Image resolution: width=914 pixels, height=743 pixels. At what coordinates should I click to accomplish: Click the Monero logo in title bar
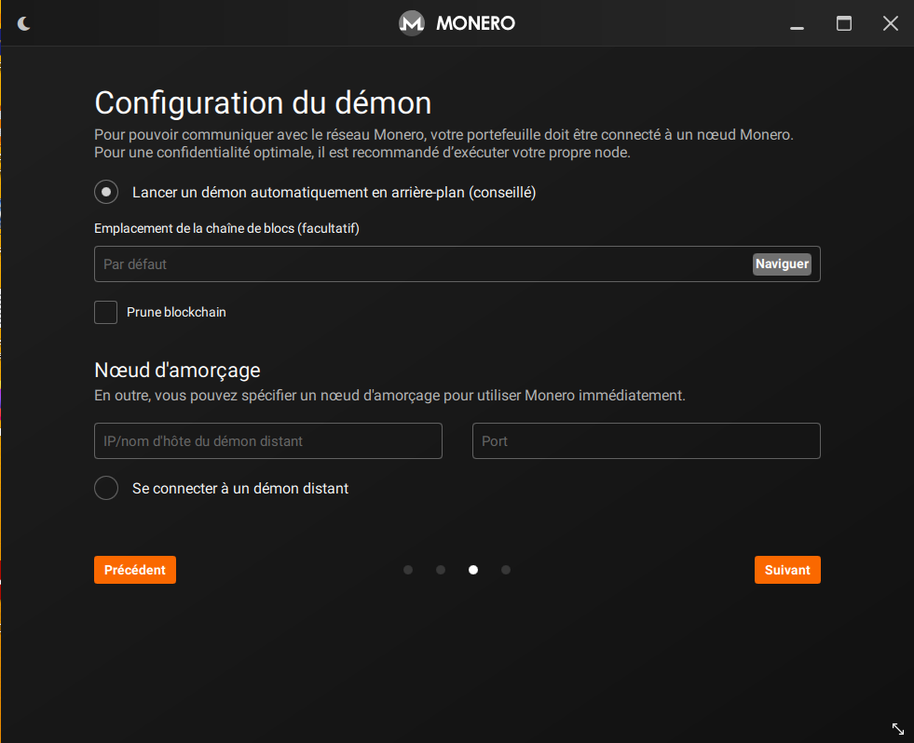(412, 23)
